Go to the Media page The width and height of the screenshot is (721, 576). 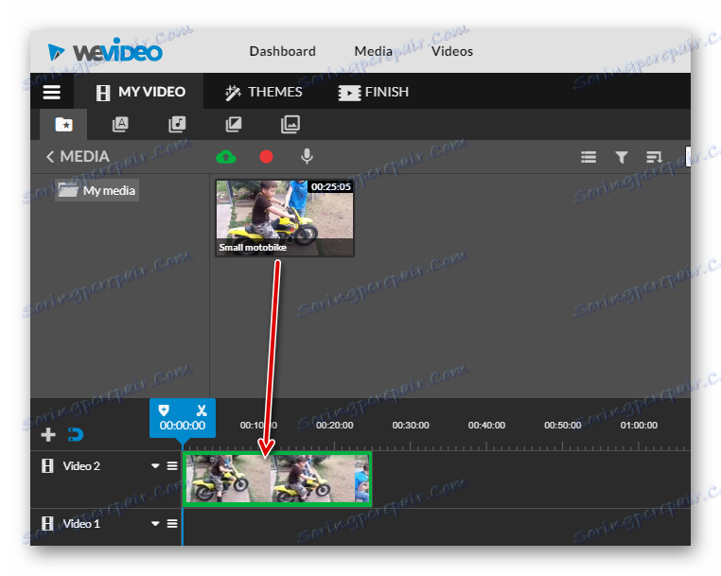click(373, 51)
